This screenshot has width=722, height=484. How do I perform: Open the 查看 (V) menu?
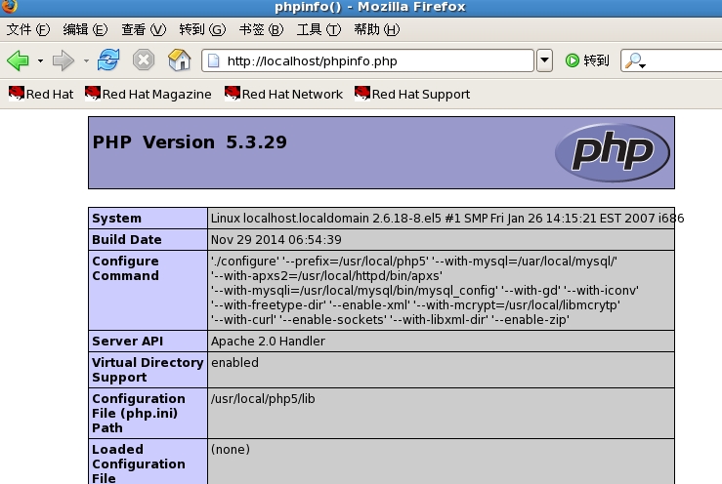click(x=144, y=30)
